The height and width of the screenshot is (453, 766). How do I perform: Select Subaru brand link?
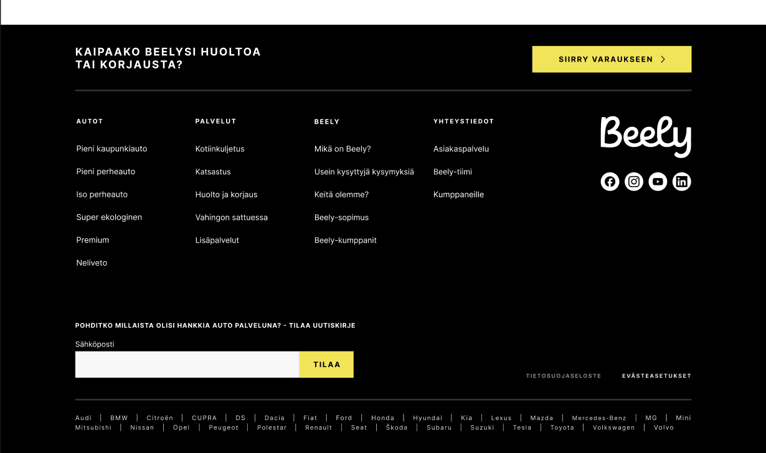(x=439, y=427)
